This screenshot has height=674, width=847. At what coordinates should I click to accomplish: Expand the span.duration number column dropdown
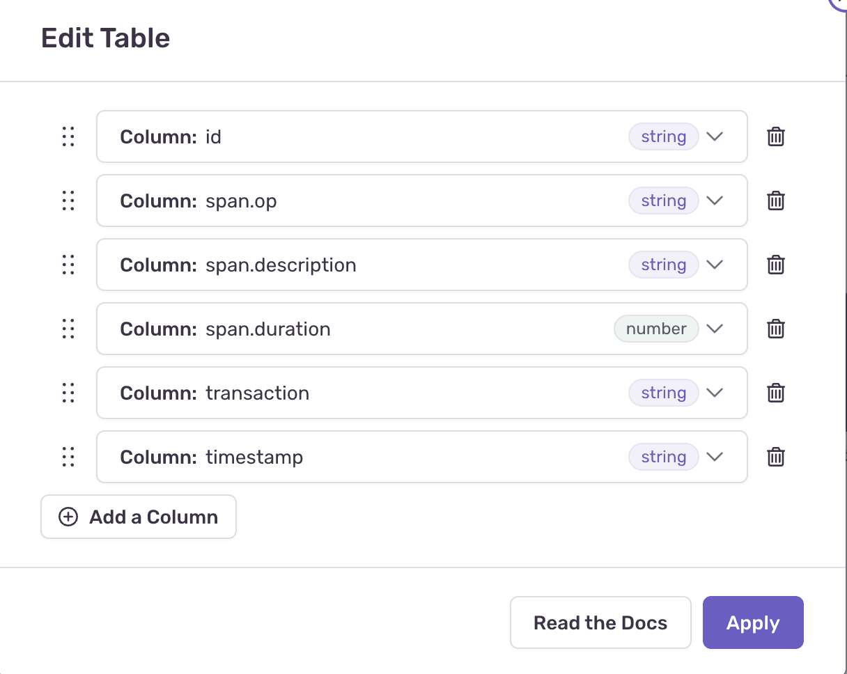(x=715, y=329)
